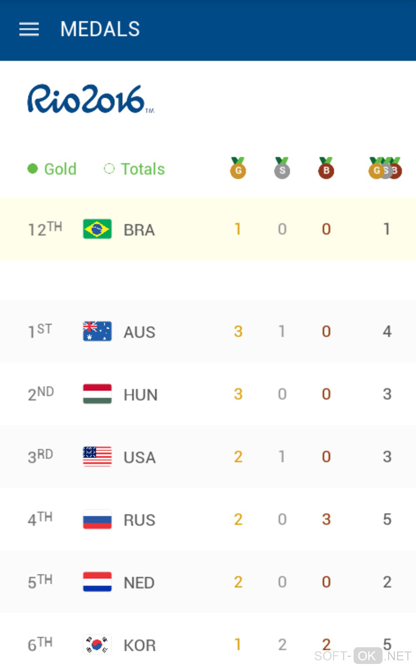Screen dimensions: 416x666
Task: Open the highlighted BRA 12th place row
Action: [208, 229]
